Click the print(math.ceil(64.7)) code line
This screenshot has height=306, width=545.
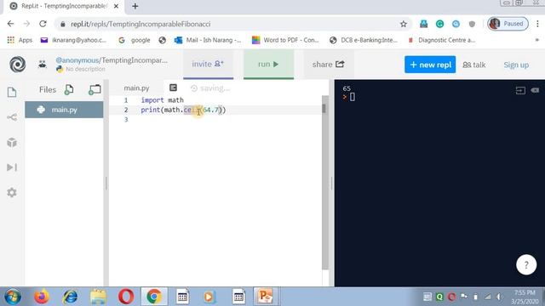point(183,110)
